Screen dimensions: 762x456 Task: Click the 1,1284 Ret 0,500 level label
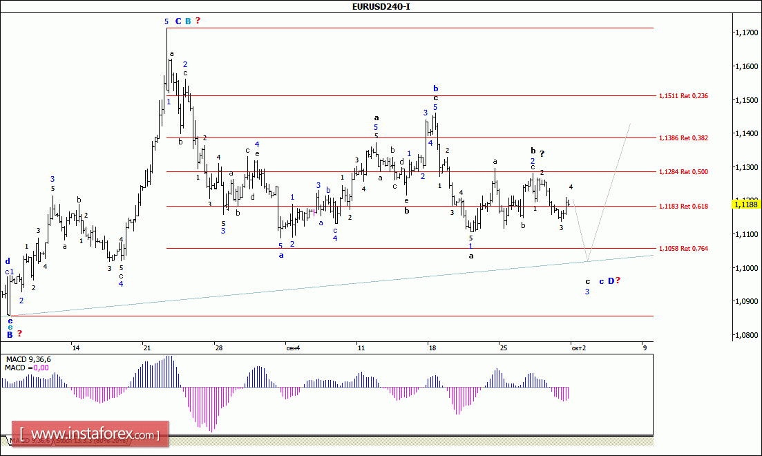(684, 171)
